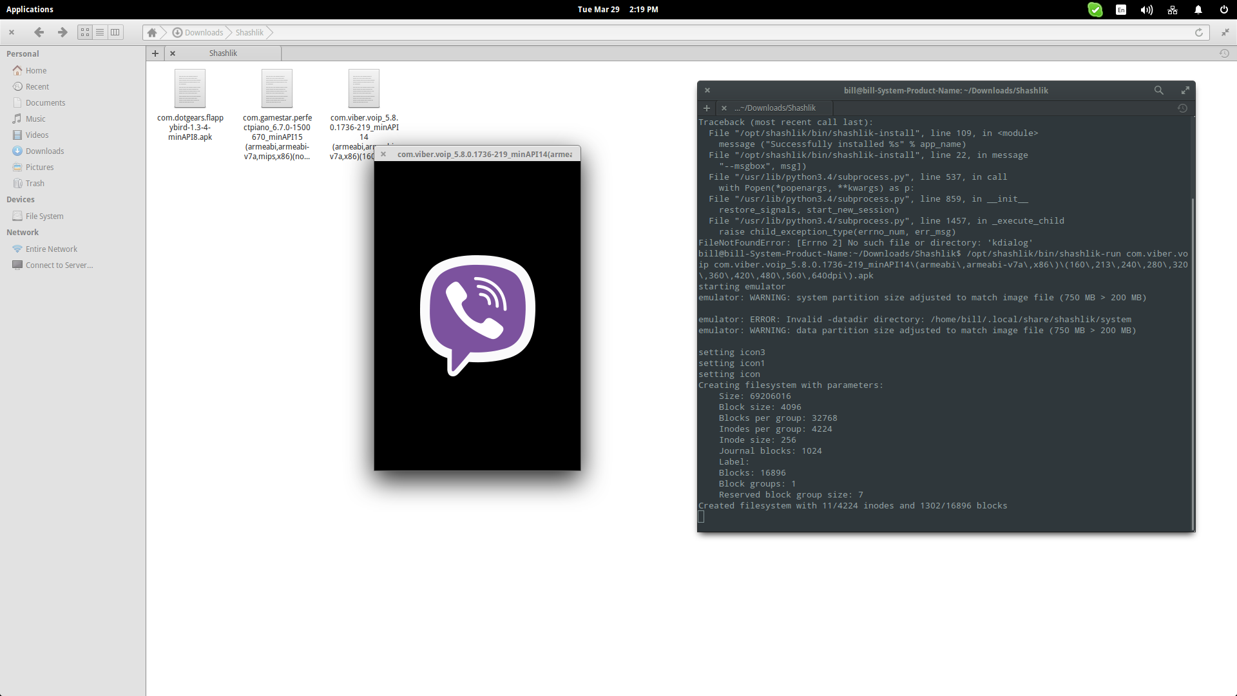This screenshot has height=696, width=1237.
Task: Select the perfectpiano apk file
Action: [x=277, y=115]
